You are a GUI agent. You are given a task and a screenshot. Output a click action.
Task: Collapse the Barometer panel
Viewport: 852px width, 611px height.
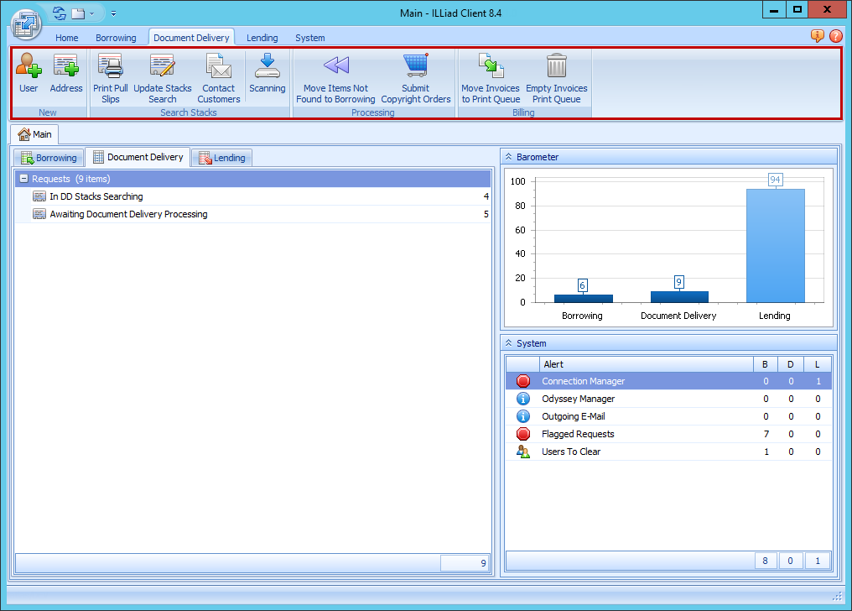(509, 156)
